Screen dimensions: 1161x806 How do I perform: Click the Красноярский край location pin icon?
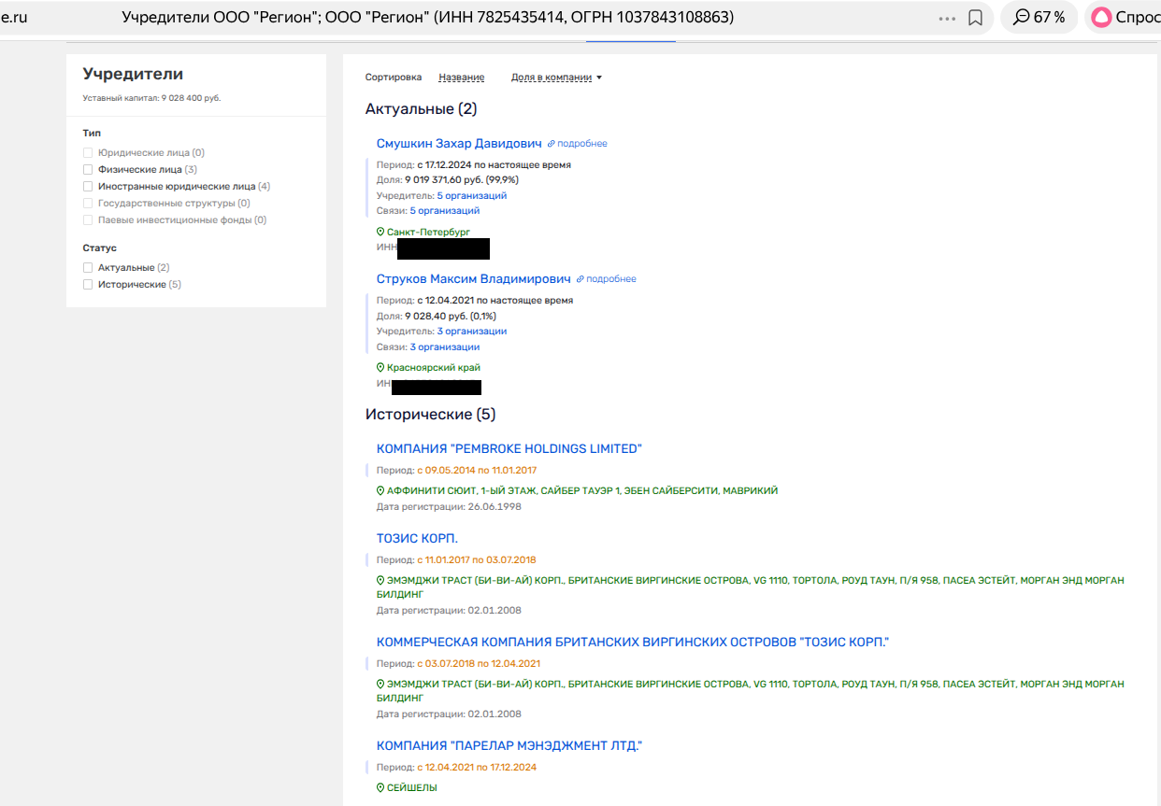pyautogui.click(x=380, y=368)
